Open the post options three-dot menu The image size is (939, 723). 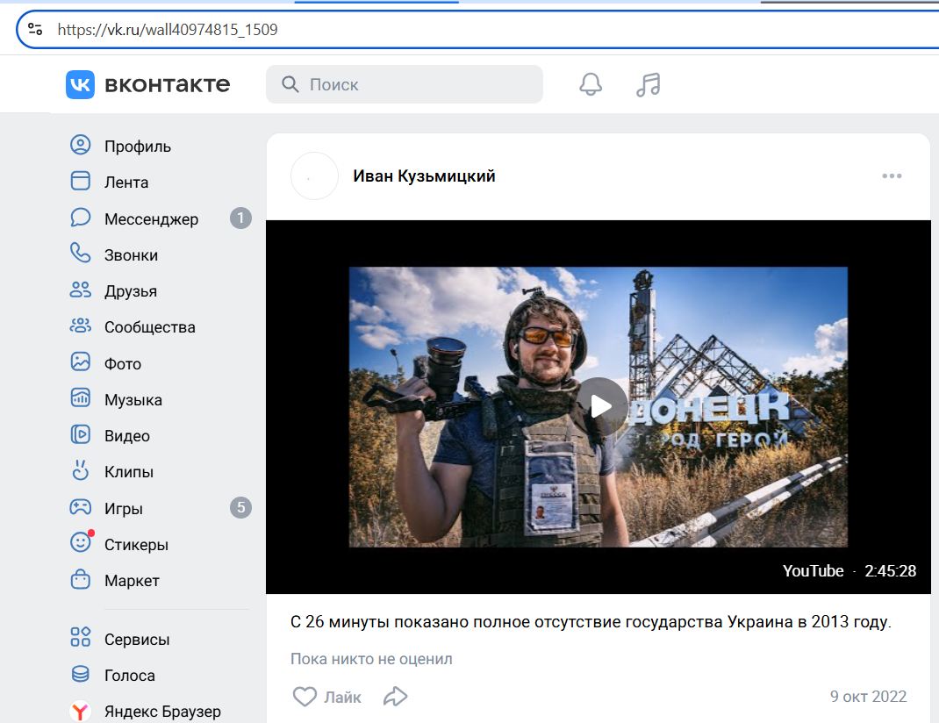[892, 176]
